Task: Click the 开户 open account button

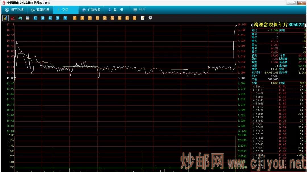Action: (x=140, y=10)
